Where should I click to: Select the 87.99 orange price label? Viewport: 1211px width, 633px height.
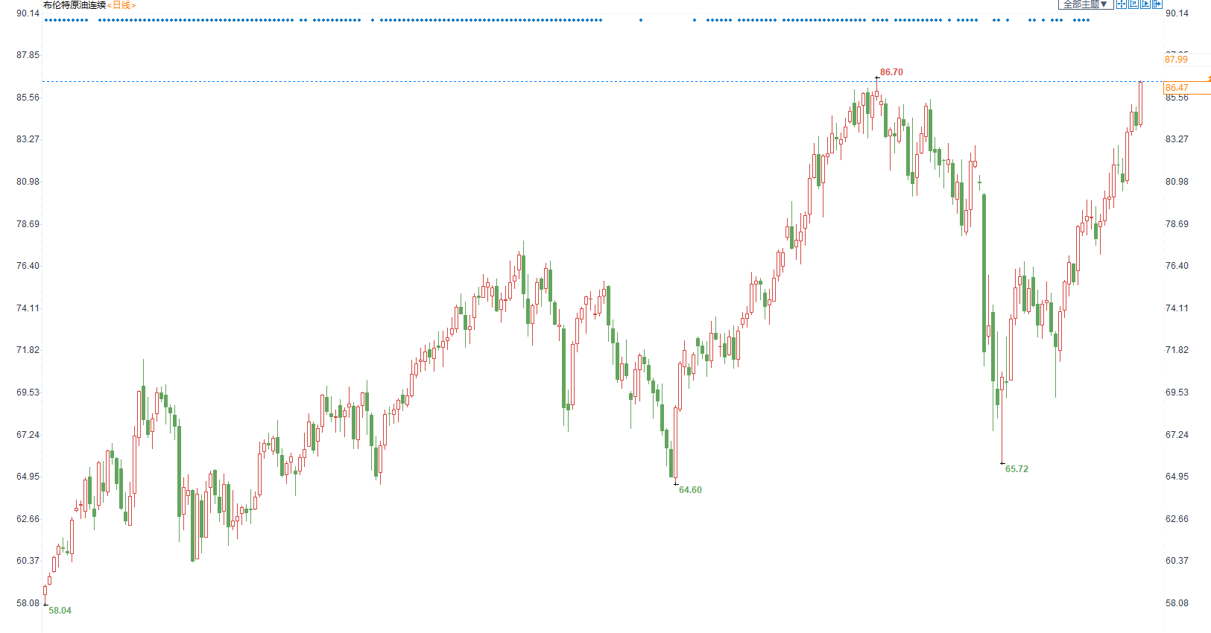[1176, 60]
